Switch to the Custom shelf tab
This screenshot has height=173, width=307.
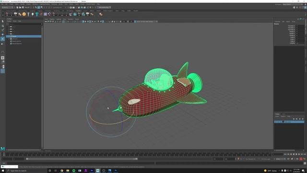click(78, 11)
